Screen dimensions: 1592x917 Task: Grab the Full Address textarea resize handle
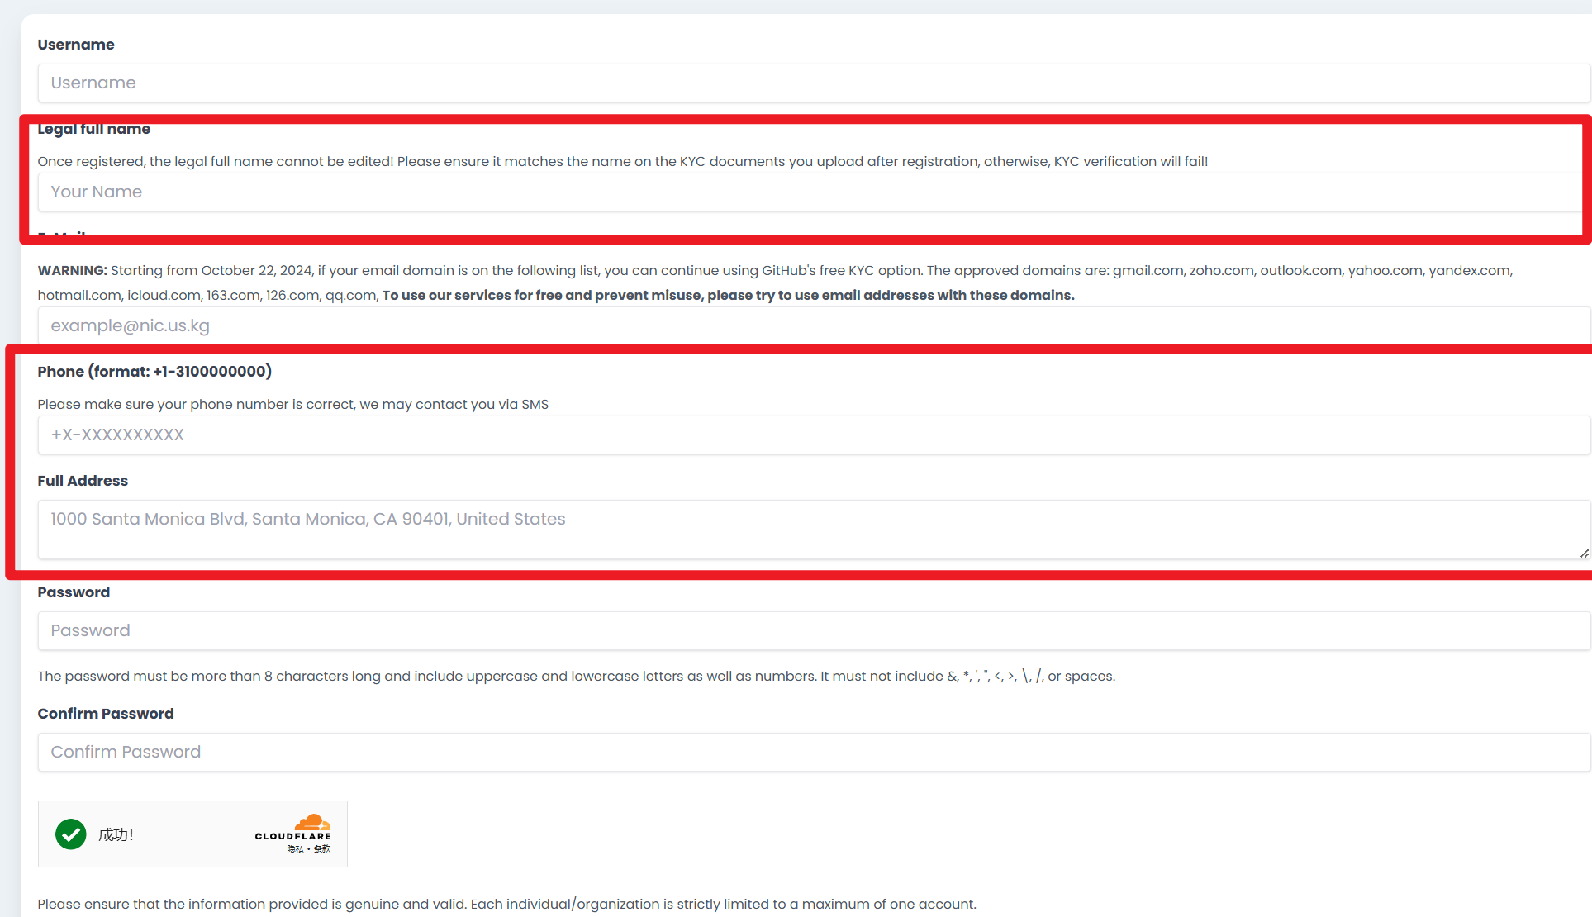pyautogui.click(x=1584, y=554)
